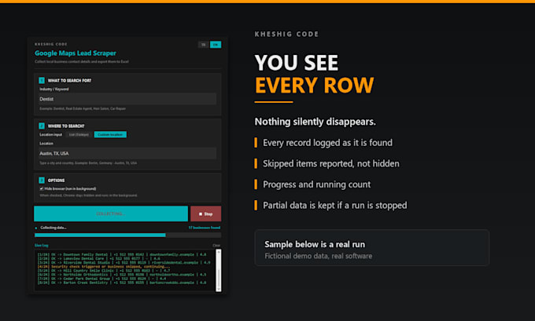535x321 pixels.
Task: Click Nothing silently disappears text
Action: click(x=315, y=122)
